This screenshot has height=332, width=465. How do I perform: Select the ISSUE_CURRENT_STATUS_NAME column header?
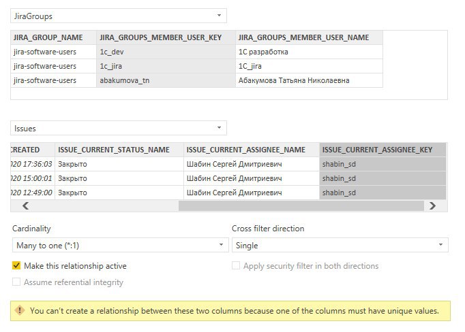(119, 150)
